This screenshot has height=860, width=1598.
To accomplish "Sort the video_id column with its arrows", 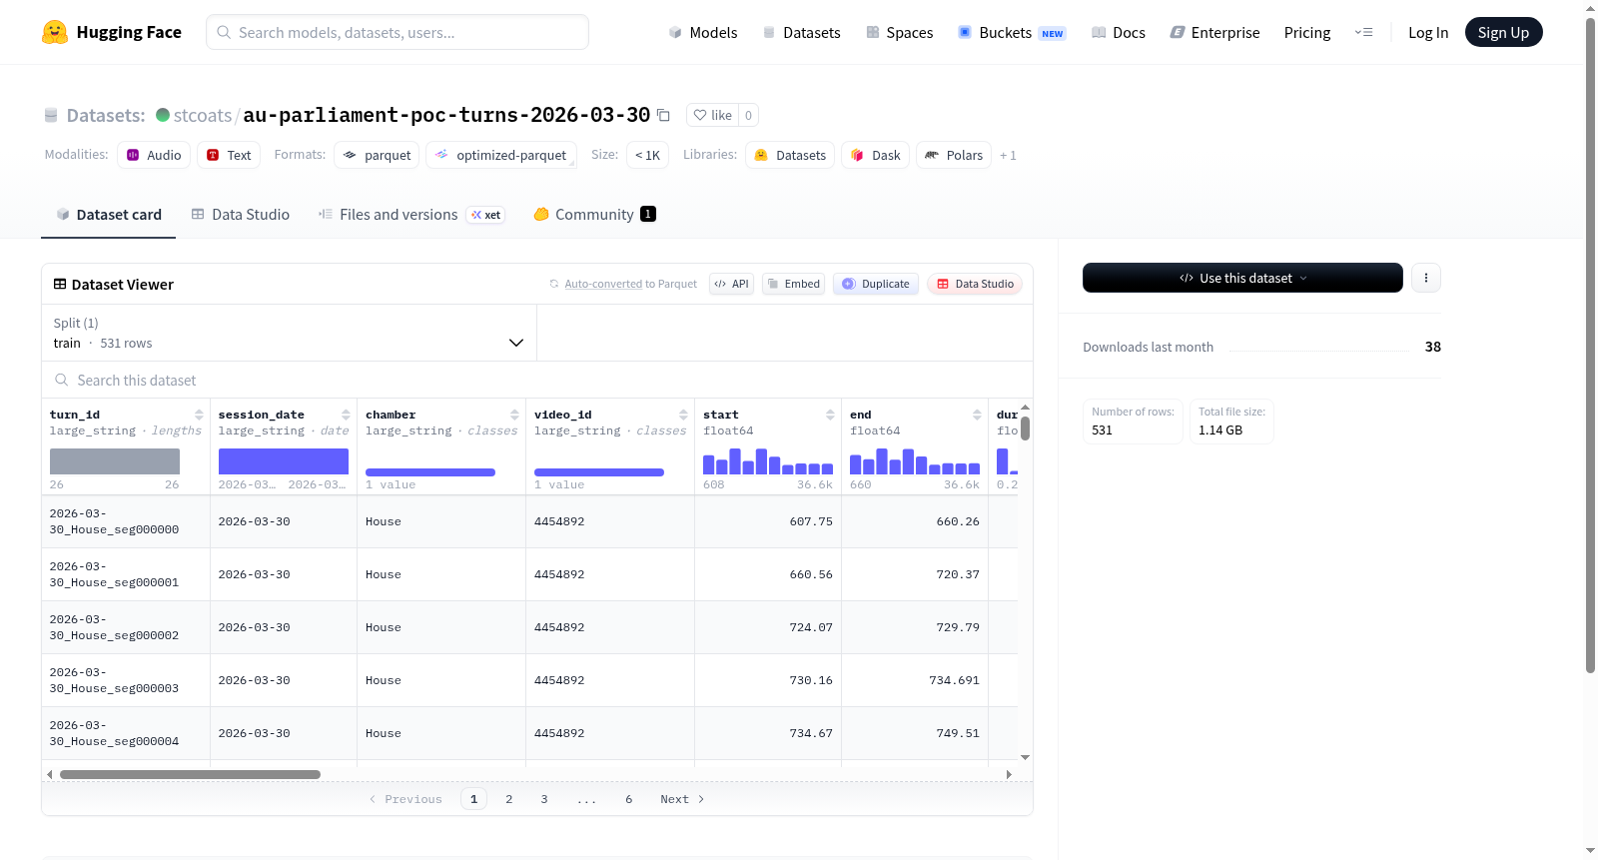I will pos(683,415).
